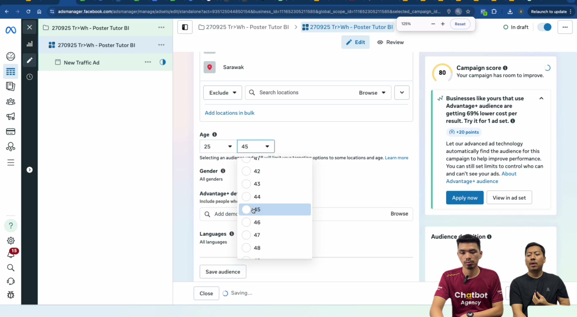577x317 pixels.
Task: Close the editing panel with X
Action: [30, 27]
